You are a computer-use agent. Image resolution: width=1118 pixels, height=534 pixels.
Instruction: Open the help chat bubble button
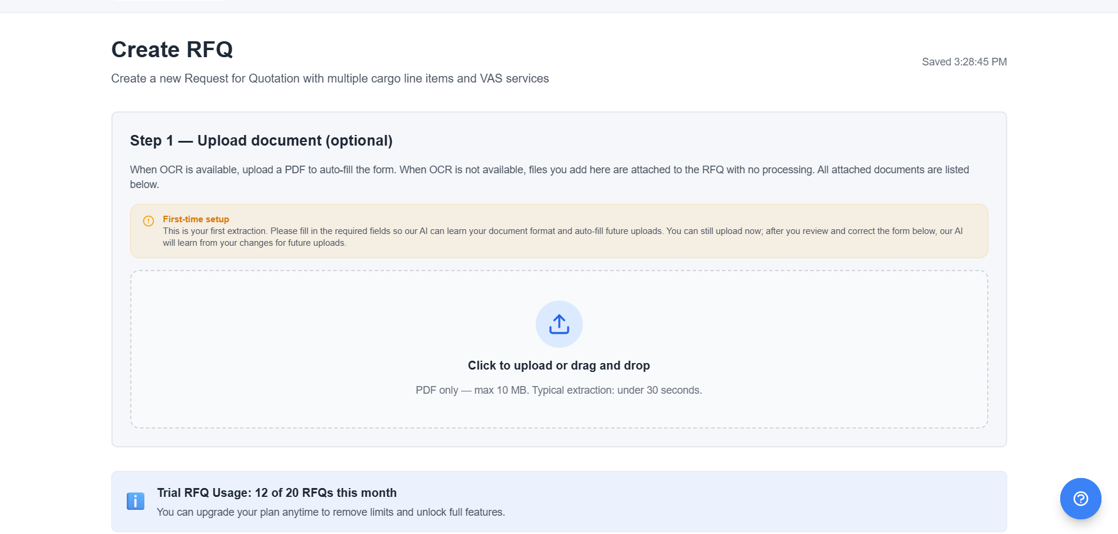pos(1080,499)
